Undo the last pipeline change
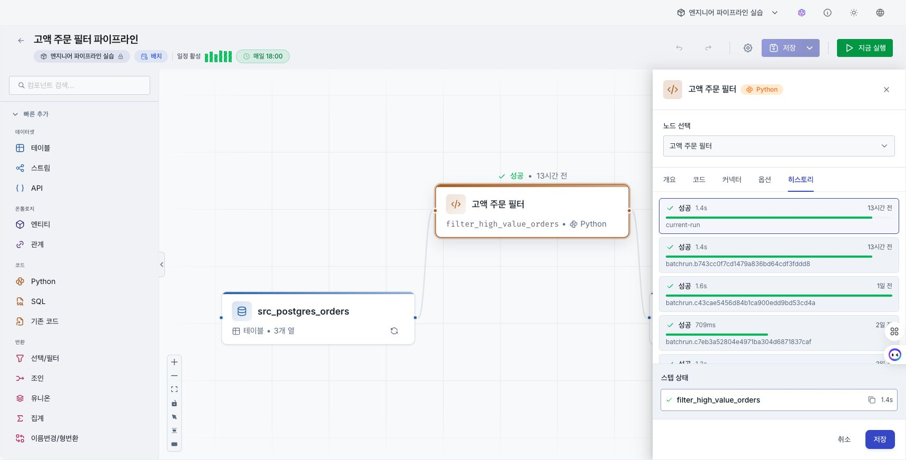The image size is (906, 460). (679, 48)
